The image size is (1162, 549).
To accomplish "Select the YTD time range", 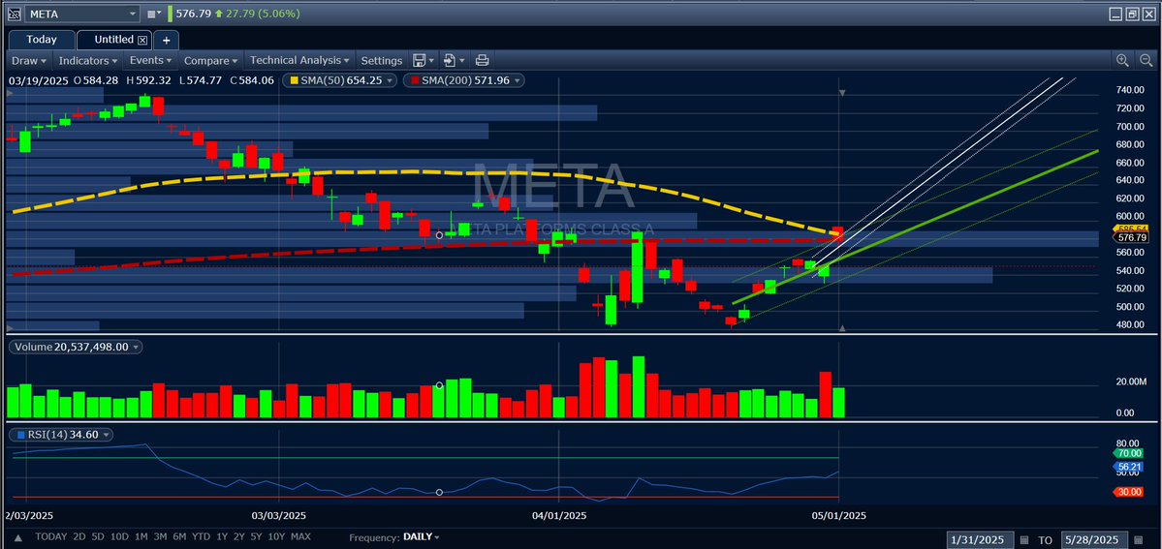I will coord(201,536).
